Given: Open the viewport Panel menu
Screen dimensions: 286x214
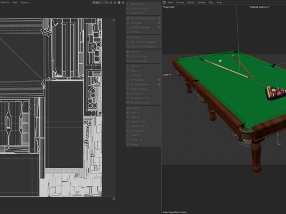Looking at the screenshot, I should (x=219, y=2).
